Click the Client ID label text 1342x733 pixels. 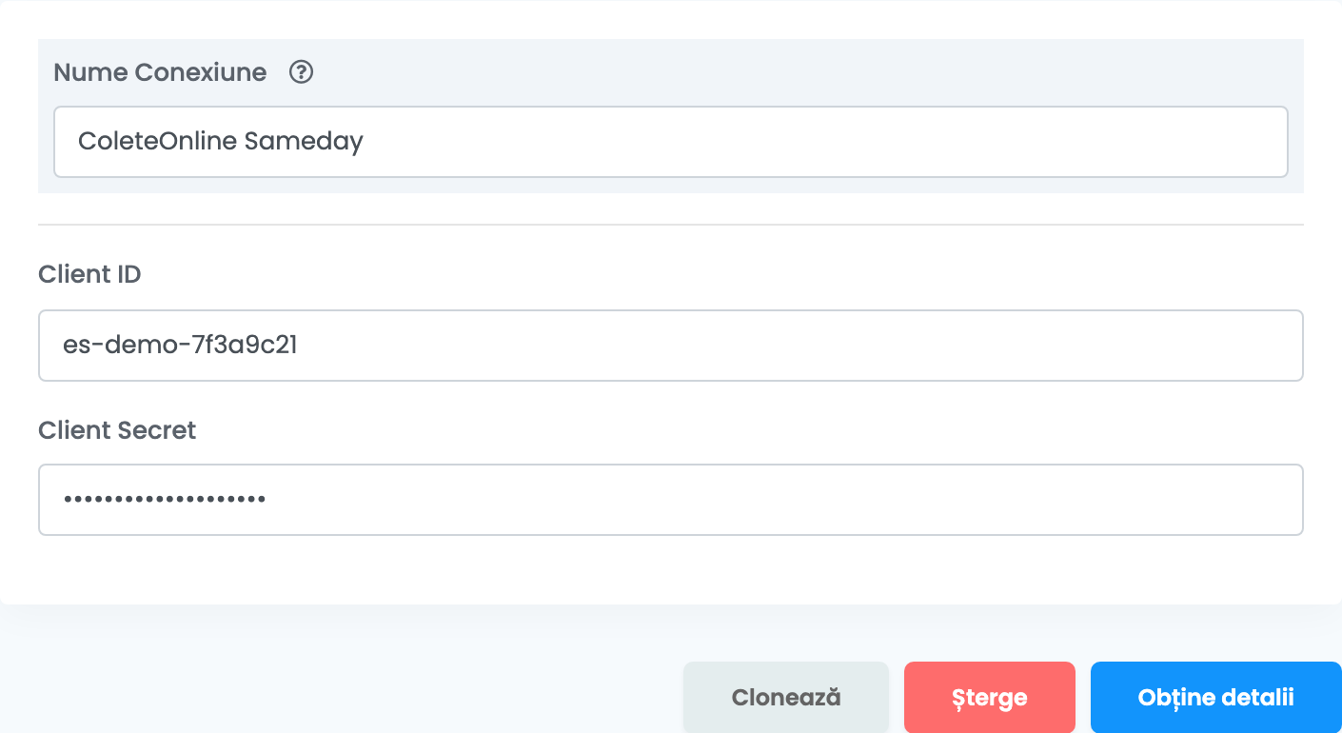[x=89, y=274]
